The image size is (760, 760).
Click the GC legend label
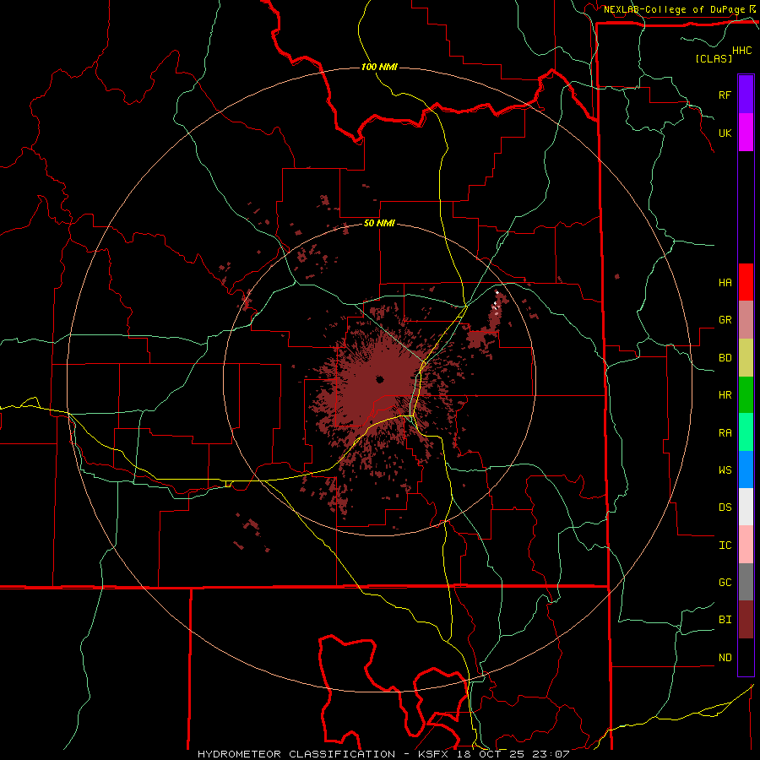[x=725, y=583]
